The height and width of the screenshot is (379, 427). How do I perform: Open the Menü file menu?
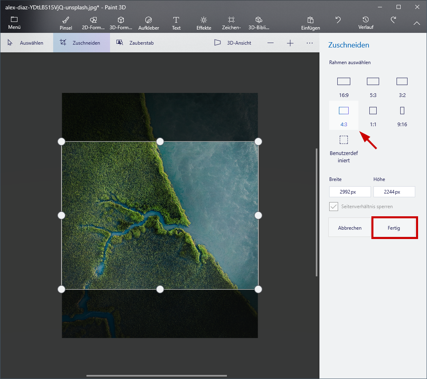[14, 23]
